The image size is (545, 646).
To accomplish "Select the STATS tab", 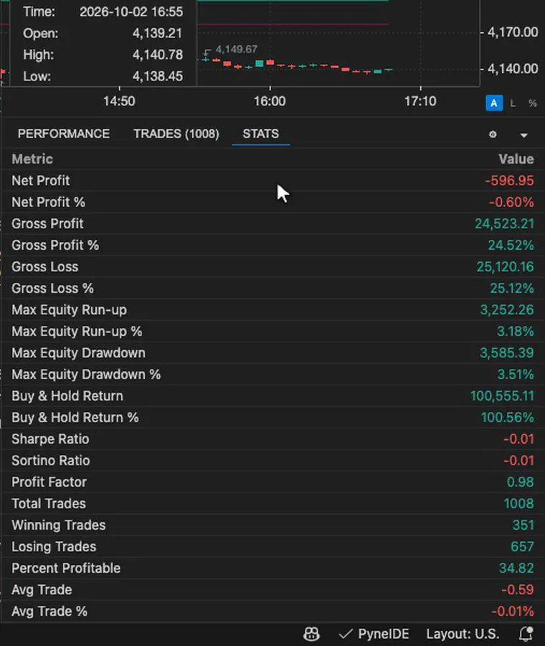I will [x=260, y=134].
